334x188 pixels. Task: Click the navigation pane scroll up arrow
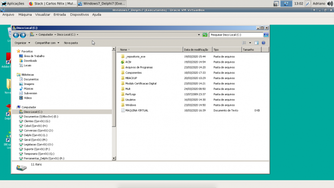coord(114,49)
